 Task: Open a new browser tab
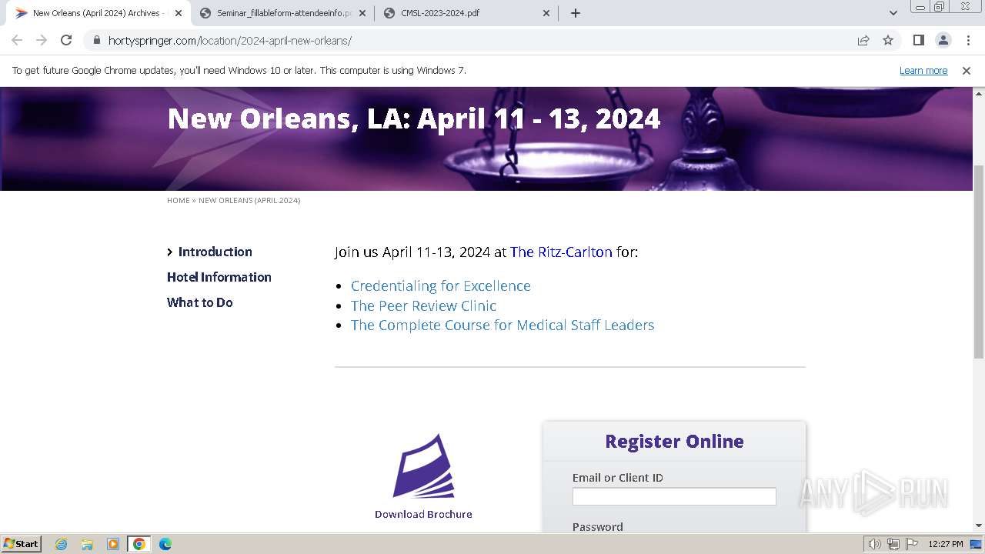click(576, 13)
